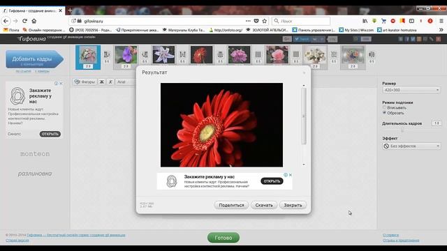The height and width of the screenshot is (251, 447).
Task: Toggle bold Ж text formatting
Action: tap(101, 82)
